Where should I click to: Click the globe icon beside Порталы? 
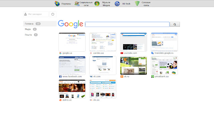tap(57, 4)
